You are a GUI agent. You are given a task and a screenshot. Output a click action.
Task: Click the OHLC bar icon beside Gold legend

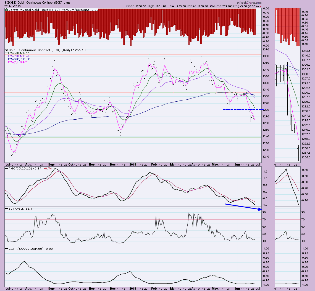6,50
